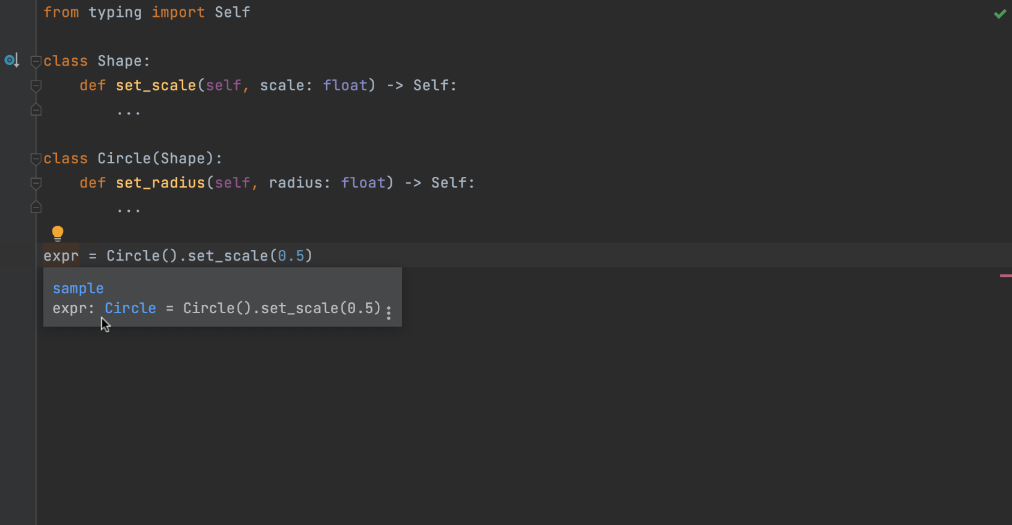This screenshot has width=1012, height=525.
Task: Collapse the set_scale method fold marker
Action: (36, 86)
